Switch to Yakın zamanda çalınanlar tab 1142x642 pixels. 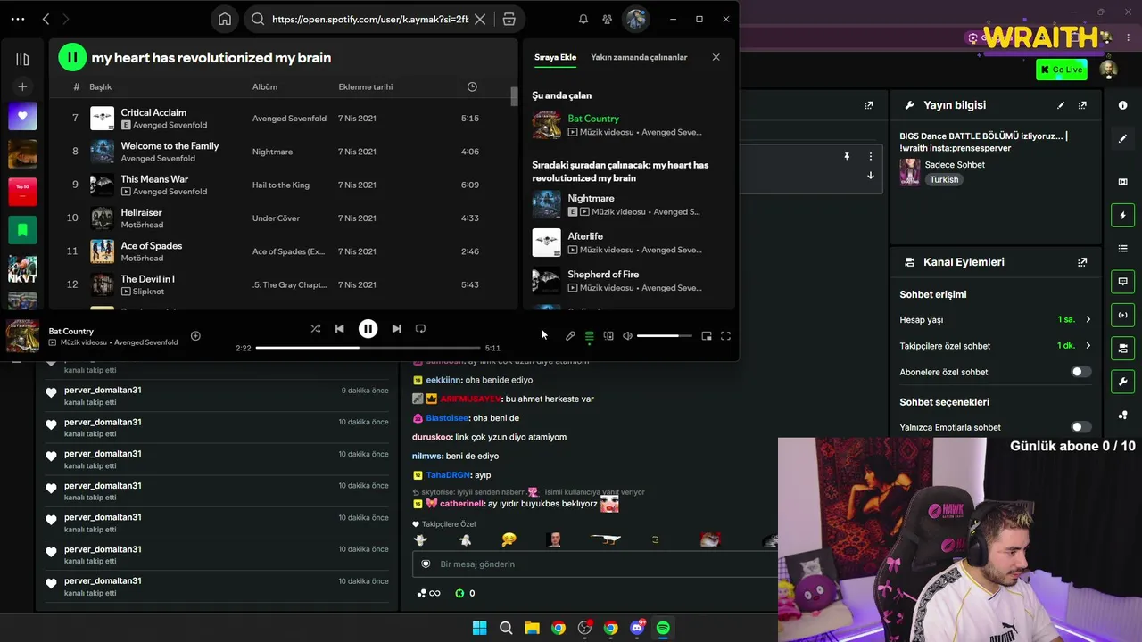(639, 57)
